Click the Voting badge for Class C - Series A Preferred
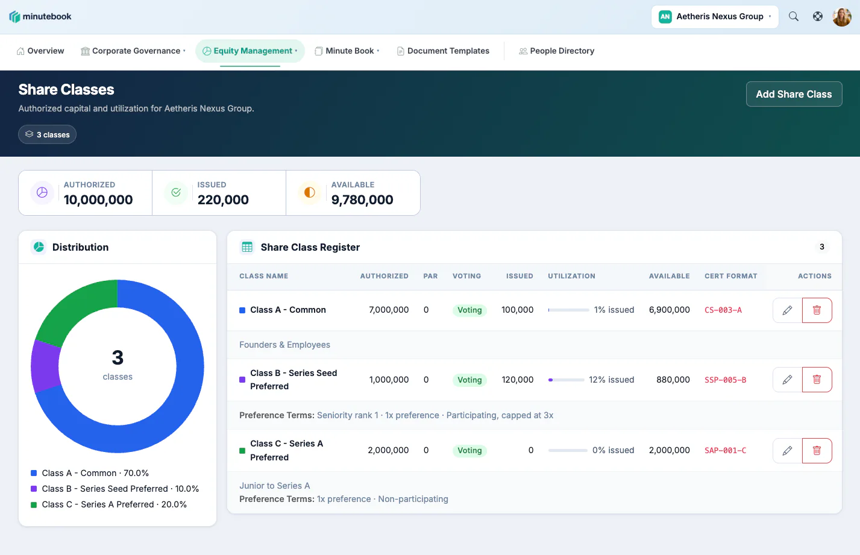860x555 pixels. [469, 451]
